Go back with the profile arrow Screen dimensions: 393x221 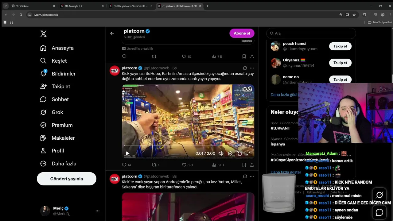112,33
